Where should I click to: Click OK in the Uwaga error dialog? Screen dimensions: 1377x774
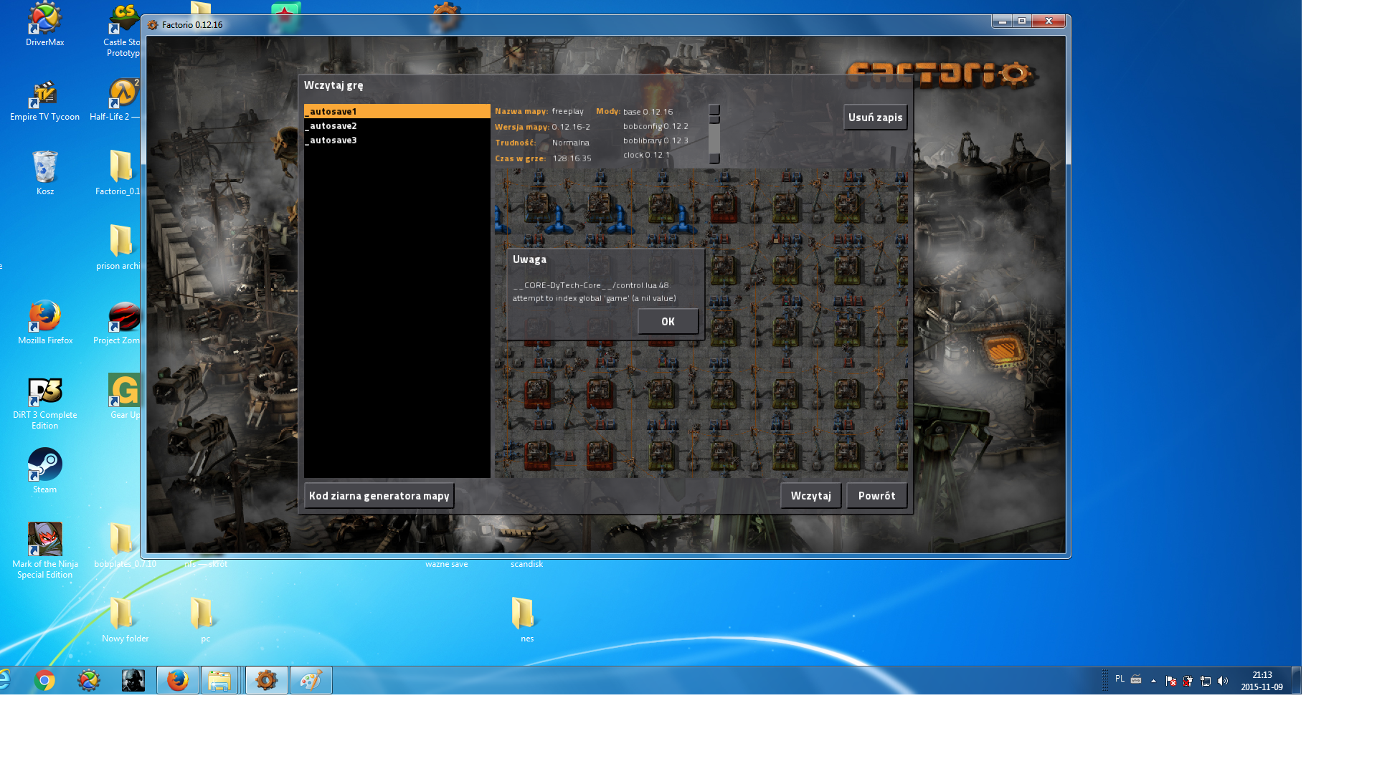point(668,322)
